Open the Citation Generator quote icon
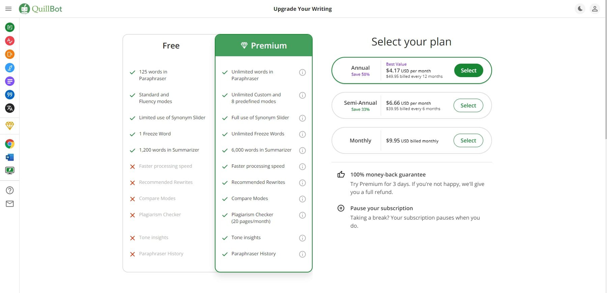The width and height of the screenshot is (607, 293). pos(10,95)
